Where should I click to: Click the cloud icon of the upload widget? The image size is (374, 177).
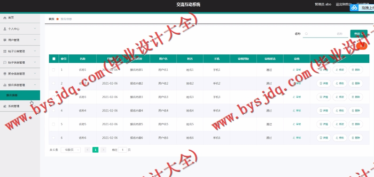pos(355,8)
